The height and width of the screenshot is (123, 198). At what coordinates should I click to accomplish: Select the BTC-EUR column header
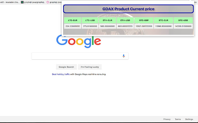point(163,20)
